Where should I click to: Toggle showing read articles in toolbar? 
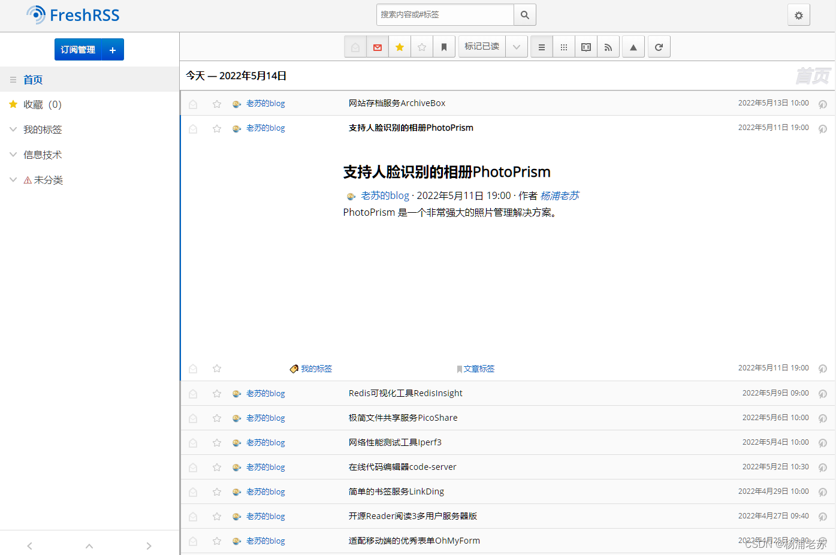click(355, 47)
